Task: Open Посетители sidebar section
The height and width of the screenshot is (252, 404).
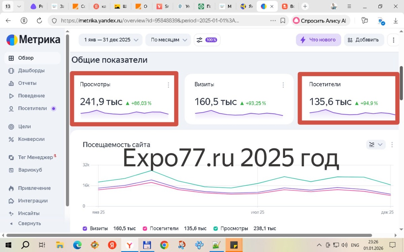Action: click(x=32, y=108)
